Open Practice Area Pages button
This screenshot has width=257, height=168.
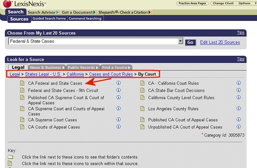[192, 3]
